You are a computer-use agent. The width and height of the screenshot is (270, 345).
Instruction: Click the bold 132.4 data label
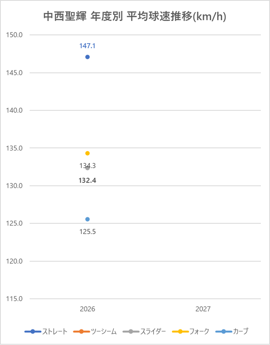pos(87,180)
